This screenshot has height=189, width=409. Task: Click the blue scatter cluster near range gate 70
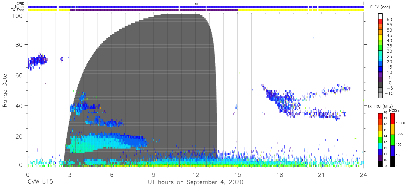(37, 61)
